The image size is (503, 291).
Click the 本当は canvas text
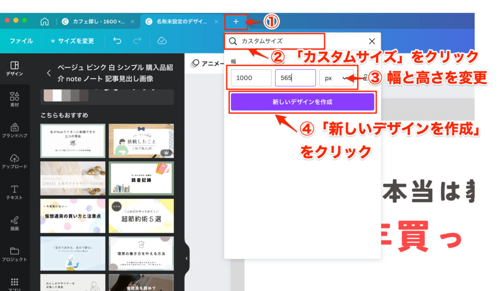click(x=428, y=192)
